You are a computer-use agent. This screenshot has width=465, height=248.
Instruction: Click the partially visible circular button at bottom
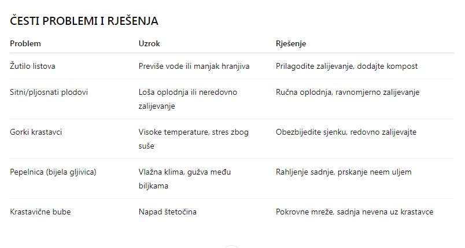(232, 246)
